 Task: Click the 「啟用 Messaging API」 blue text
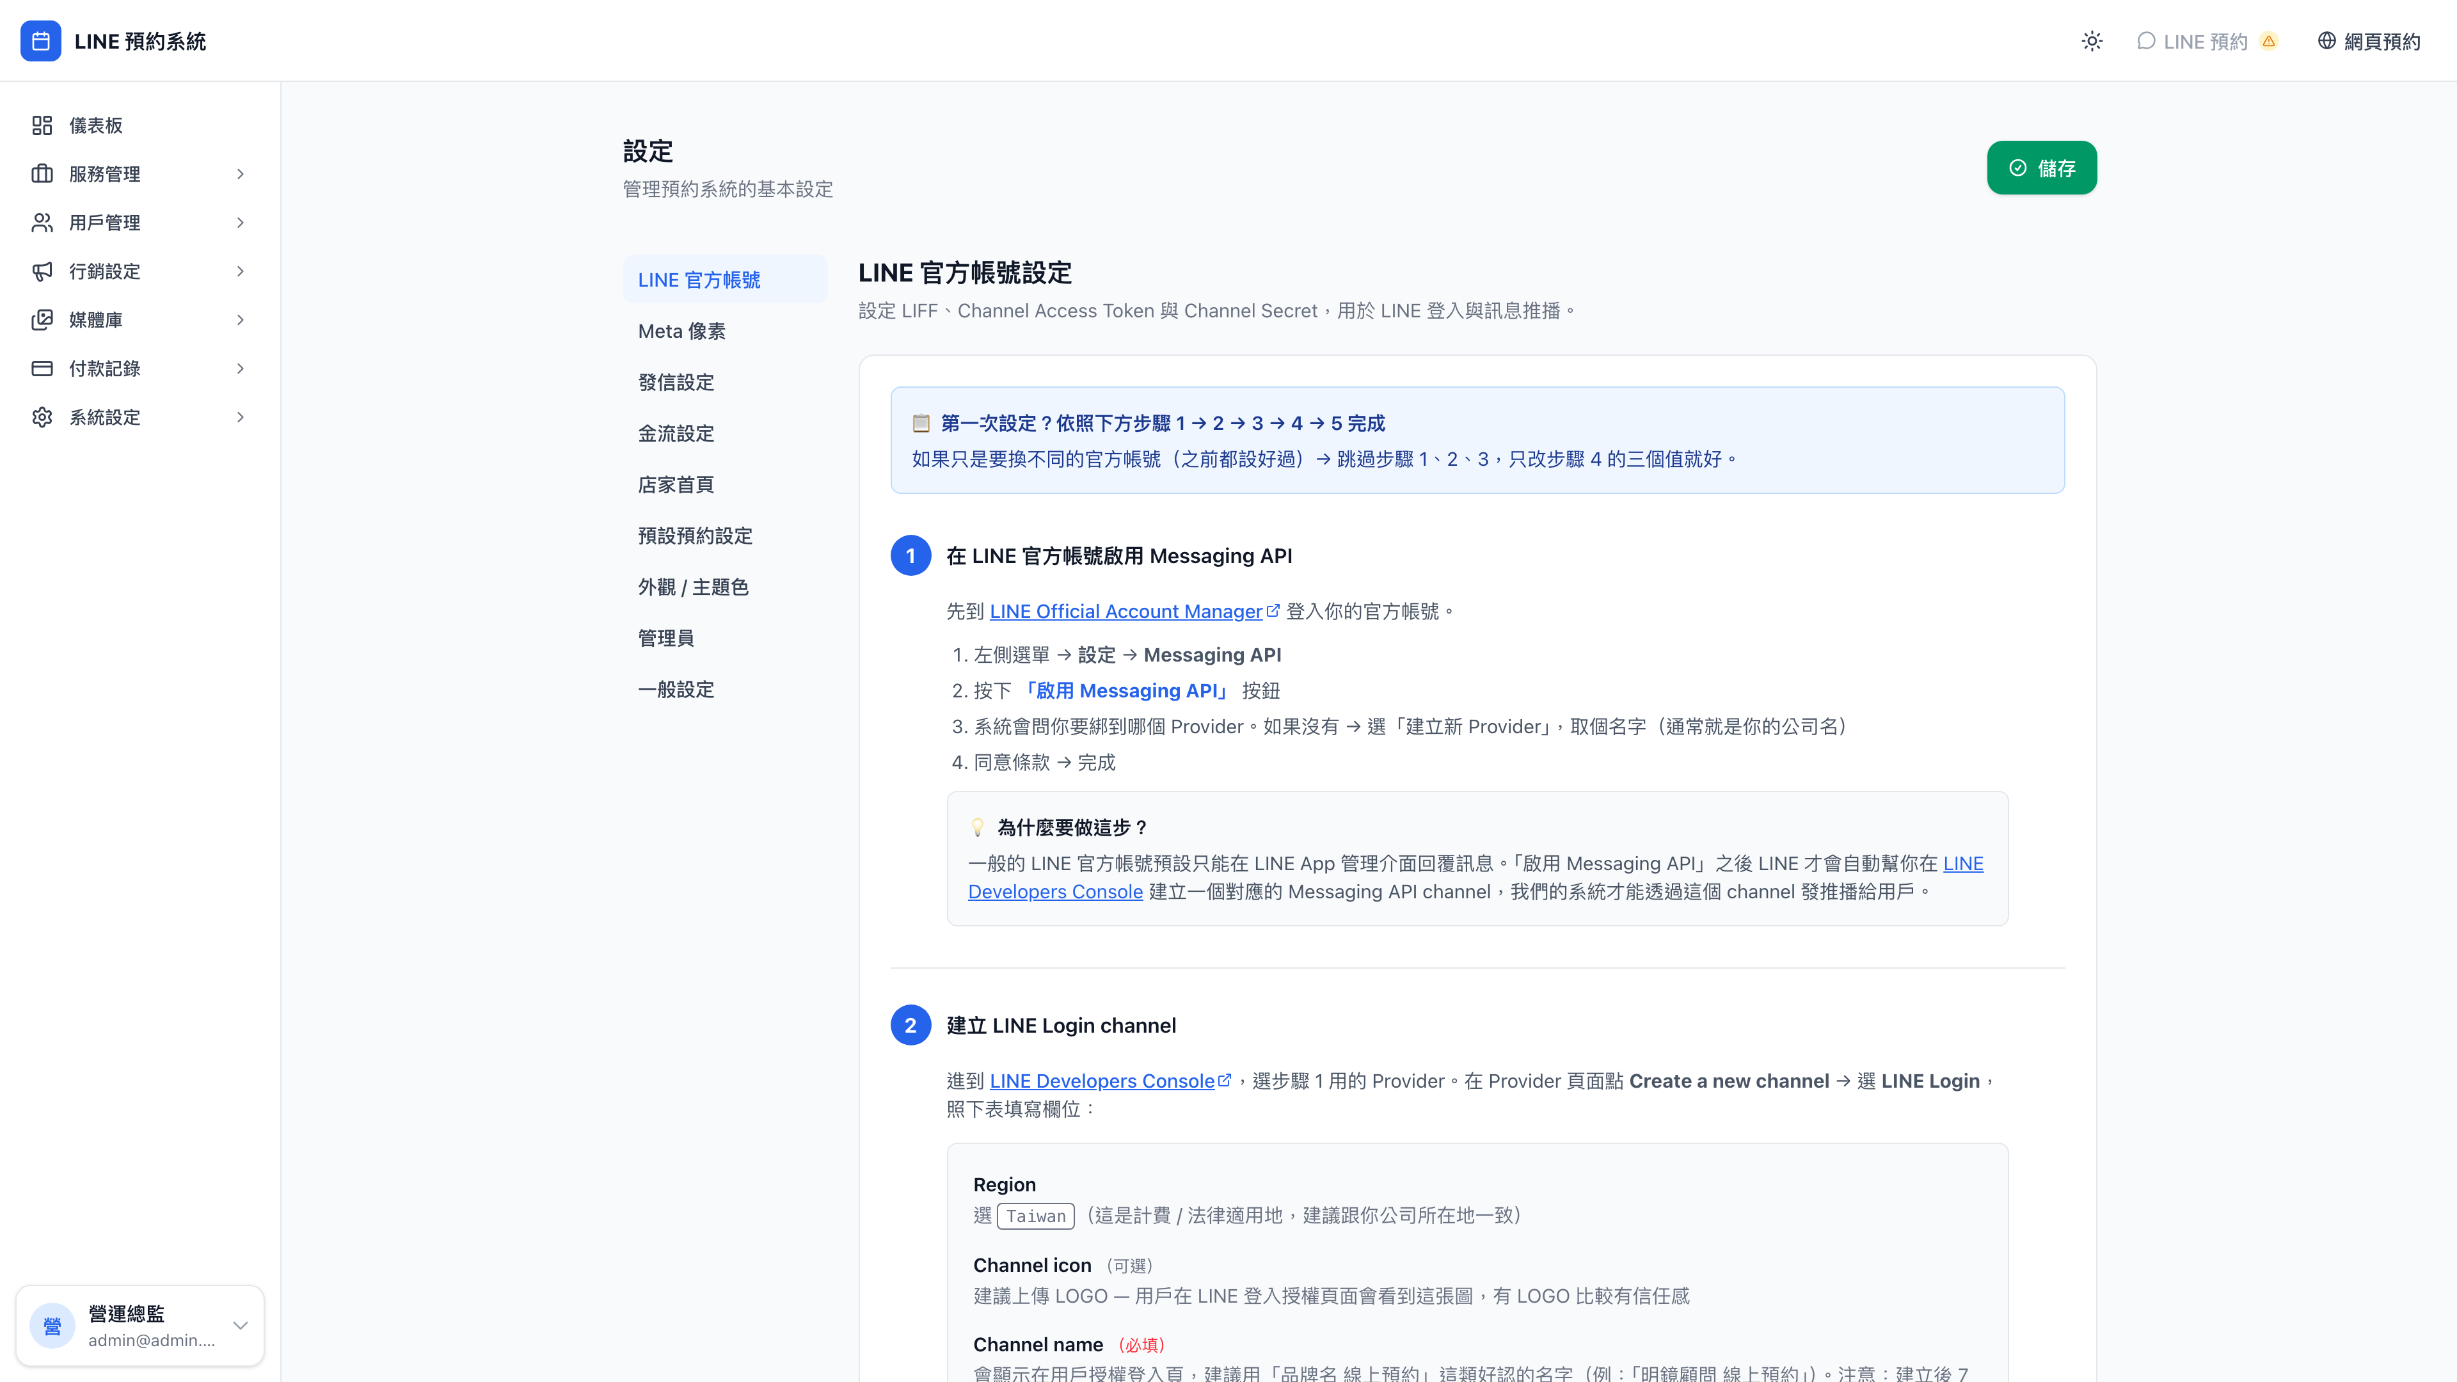1126,690
